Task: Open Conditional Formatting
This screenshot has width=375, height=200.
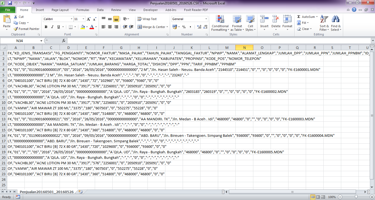Action: [x=220, y=23]
